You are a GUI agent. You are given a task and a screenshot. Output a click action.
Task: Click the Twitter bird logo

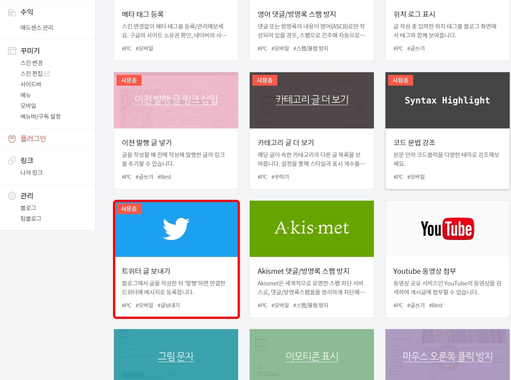176,229
